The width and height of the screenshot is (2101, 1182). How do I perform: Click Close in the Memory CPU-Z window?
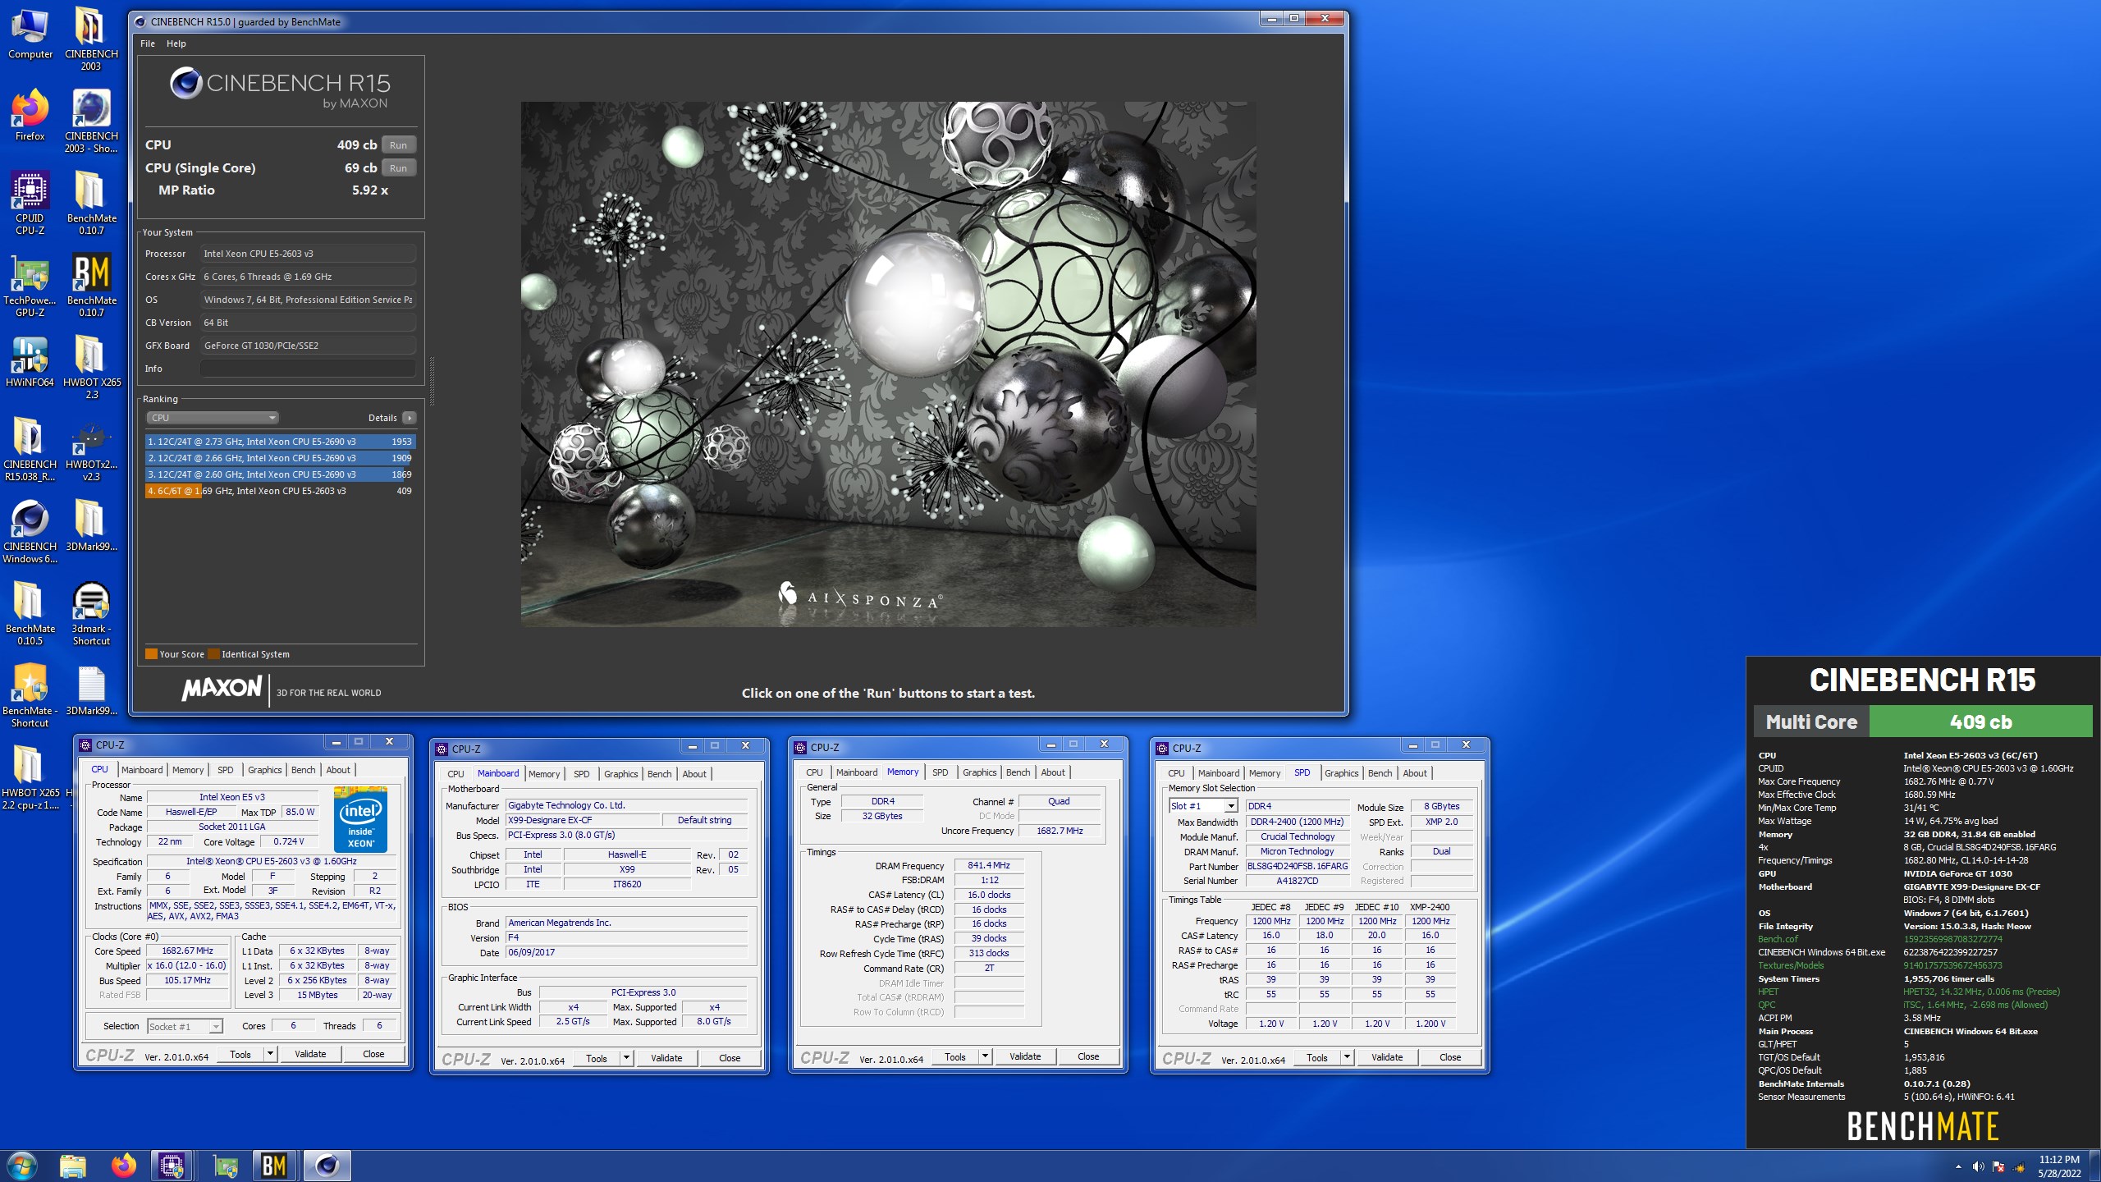coord(1088,1056)
